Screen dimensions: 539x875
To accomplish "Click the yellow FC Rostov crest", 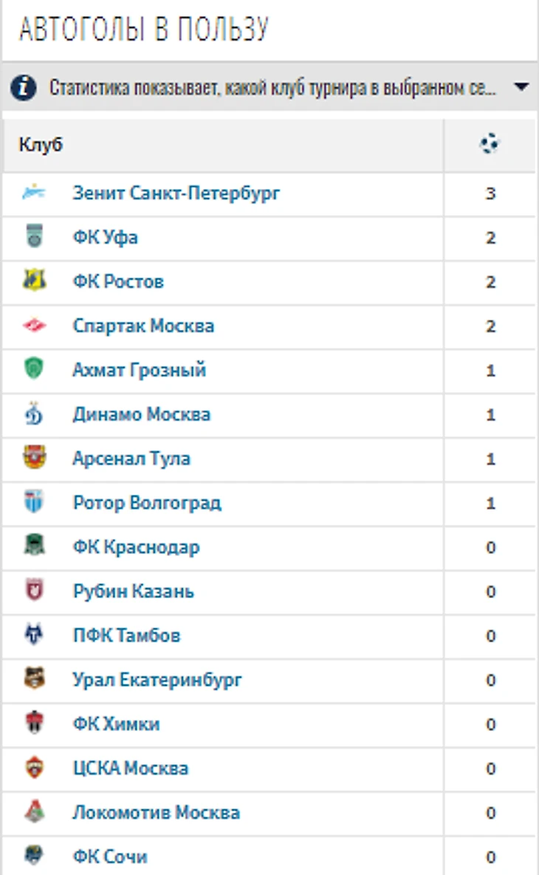I will [34, 280].
